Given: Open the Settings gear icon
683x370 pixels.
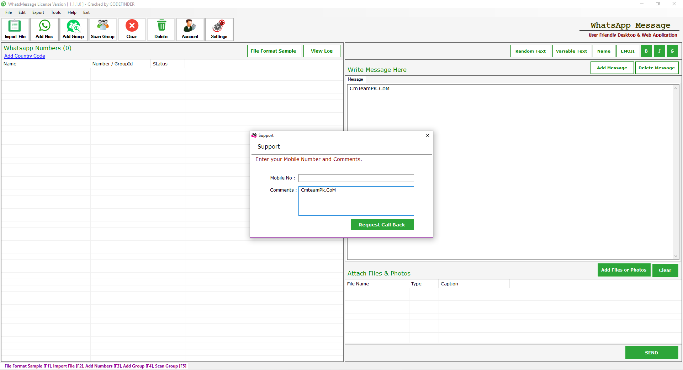Looking at the screenshot, I should [x=219, y=30].
